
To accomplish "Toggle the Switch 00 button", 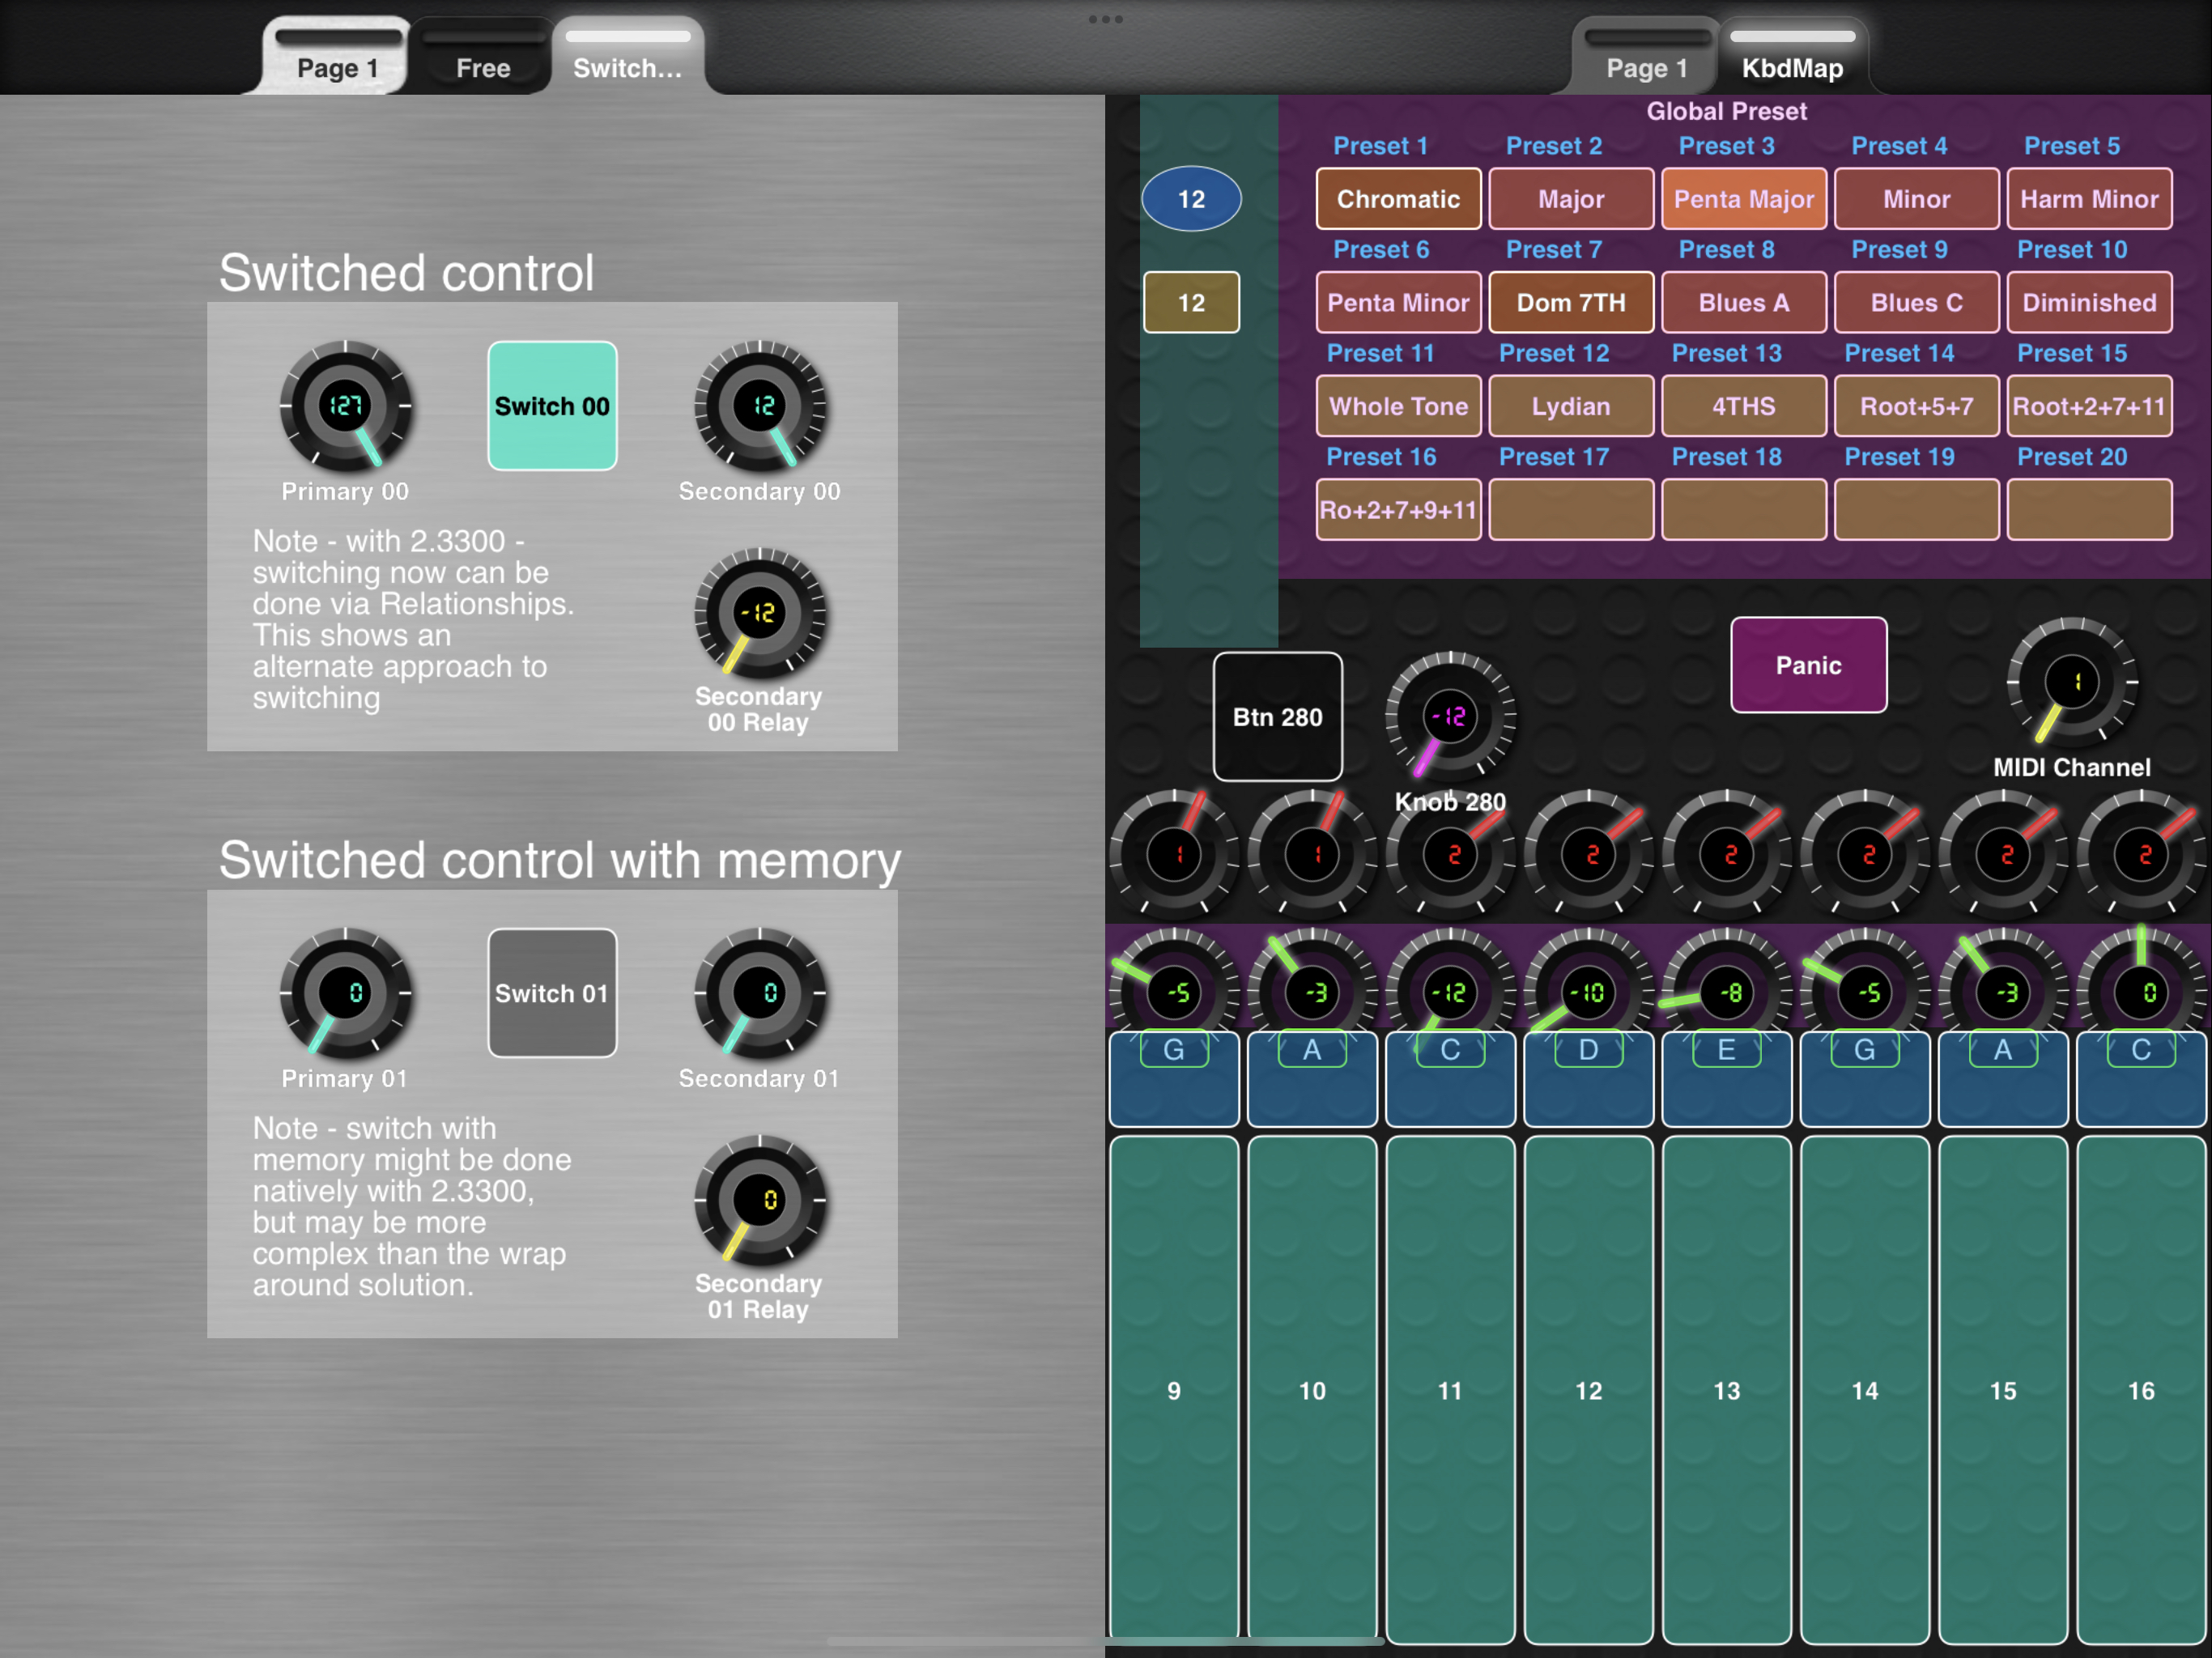I will tap(552, 406).
